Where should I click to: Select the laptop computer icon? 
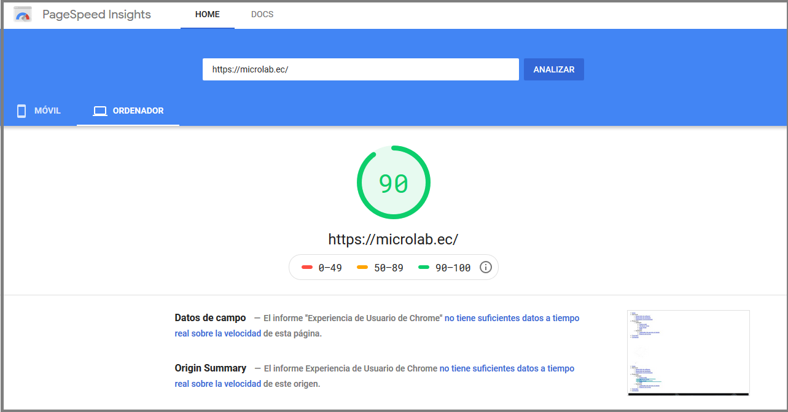[99, 111]
